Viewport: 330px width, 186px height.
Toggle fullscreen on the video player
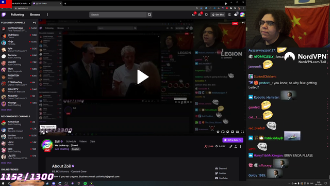tap(242, 132)
